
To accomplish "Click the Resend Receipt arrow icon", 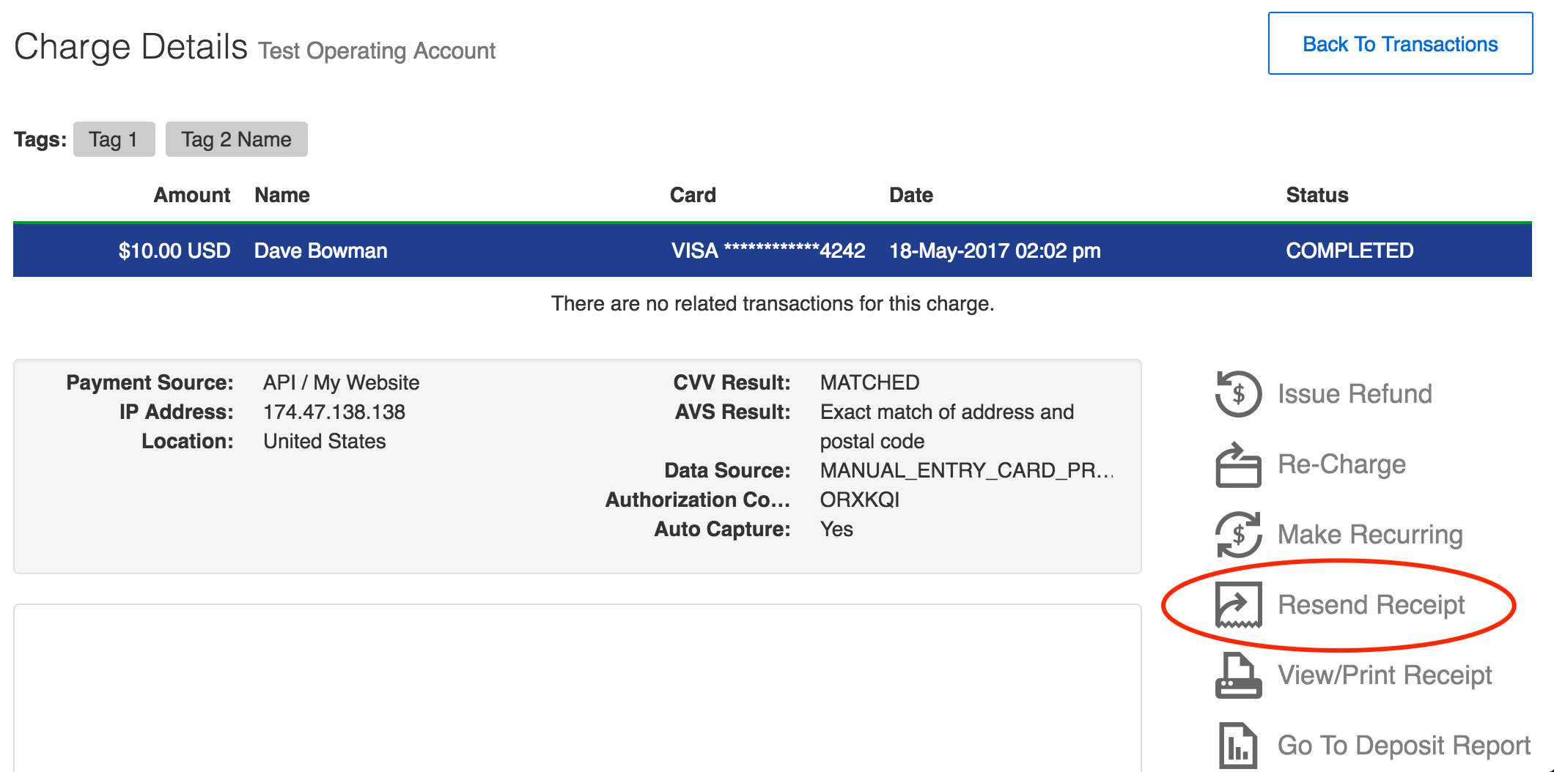I will coord(1238,605).
